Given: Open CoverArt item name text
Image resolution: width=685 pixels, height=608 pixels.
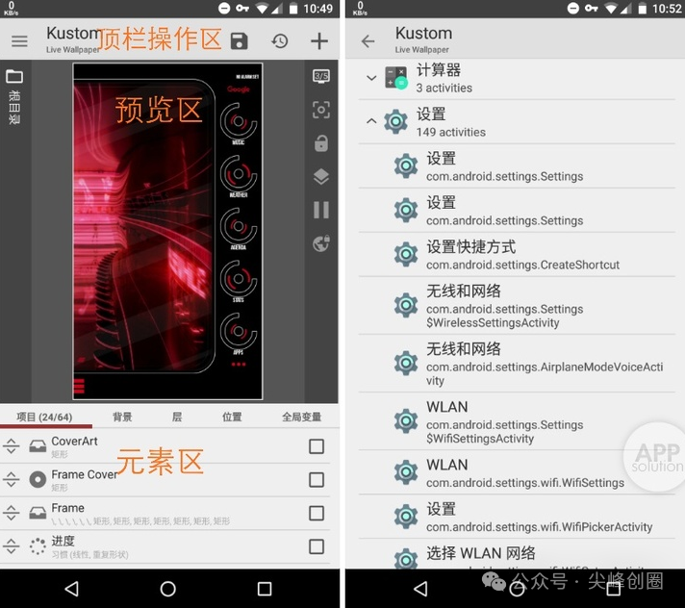Looking at the screenshot, I should click(x=74, y=442).
